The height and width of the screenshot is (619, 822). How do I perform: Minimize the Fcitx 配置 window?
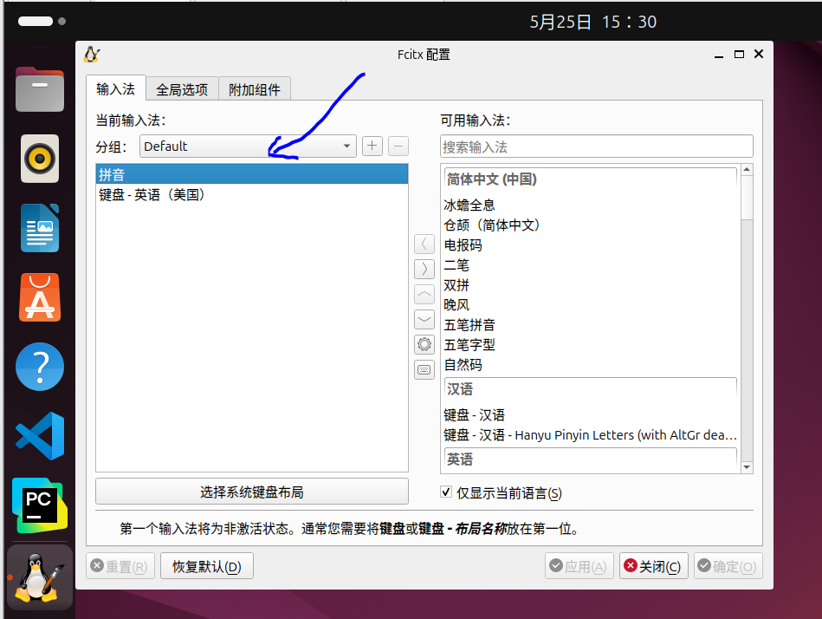[719, 55]
